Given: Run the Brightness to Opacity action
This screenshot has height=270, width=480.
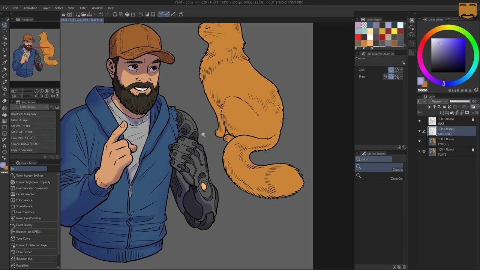Looking at the screenshot, I should click(x=33, y=114).
